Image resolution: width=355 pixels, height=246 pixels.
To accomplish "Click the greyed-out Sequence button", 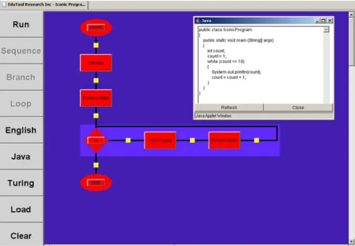I will tap(21, 51).
